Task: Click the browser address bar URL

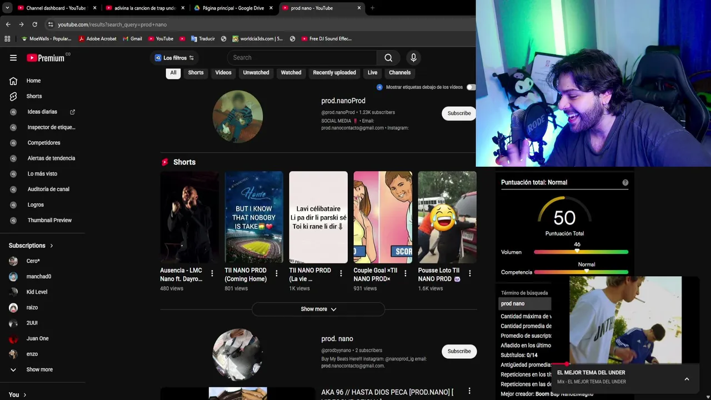Action: pos(112,24)
